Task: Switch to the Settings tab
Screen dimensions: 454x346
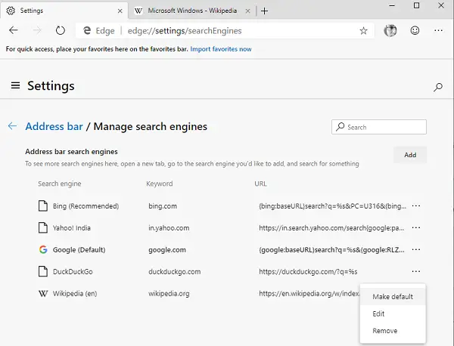Action: [x=64, y=11]
